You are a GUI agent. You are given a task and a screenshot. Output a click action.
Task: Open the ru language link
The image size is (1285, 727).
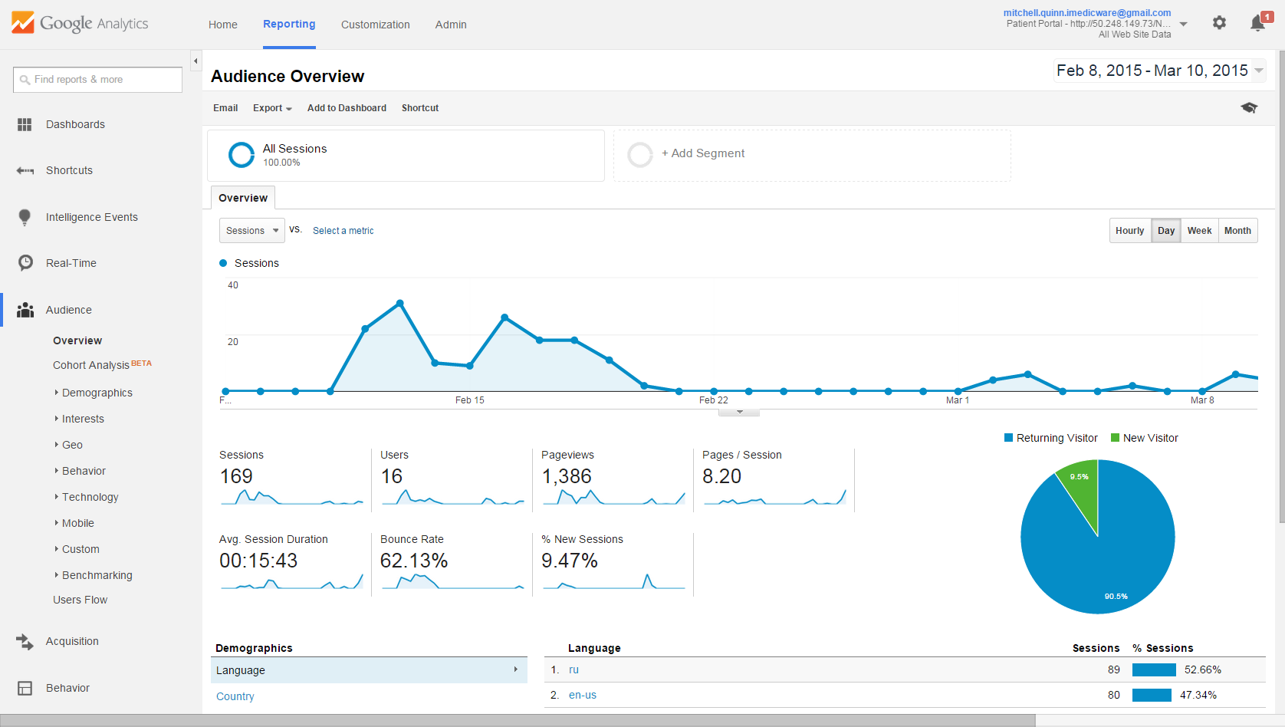pos(573,669)
